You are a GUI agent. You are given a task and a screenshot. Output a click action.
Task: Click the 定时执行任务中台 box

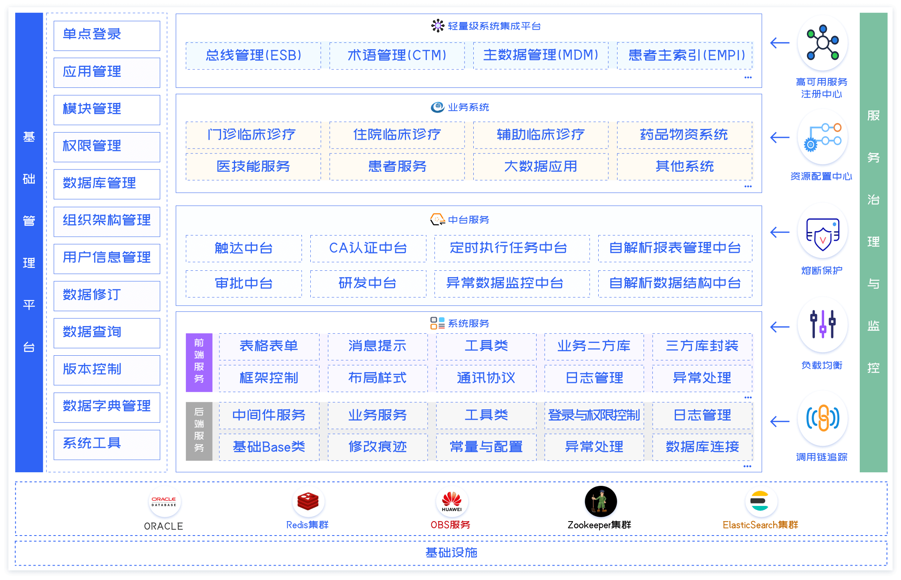point(512,249)
